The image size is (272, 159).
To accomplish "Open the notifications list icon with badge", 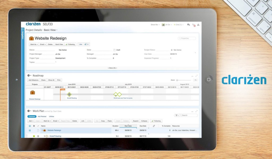I will 194,25.
